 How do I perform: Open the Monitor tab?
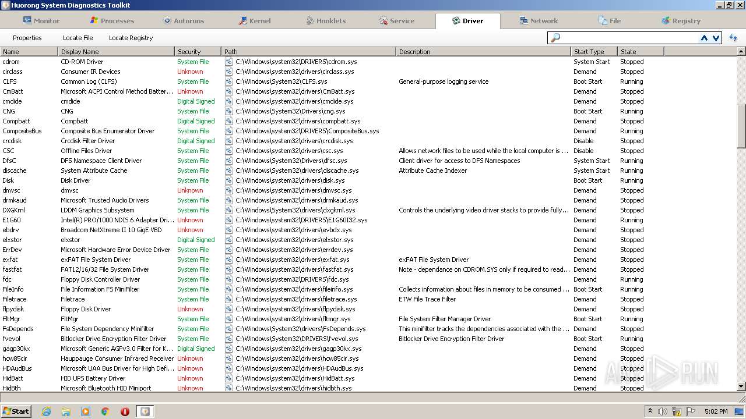pos(41,20)
